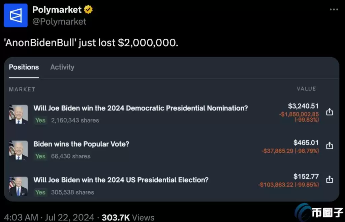Click the 303.7K Views count
Viewport: 345px width, 222px height.
[x=128, y=217]
